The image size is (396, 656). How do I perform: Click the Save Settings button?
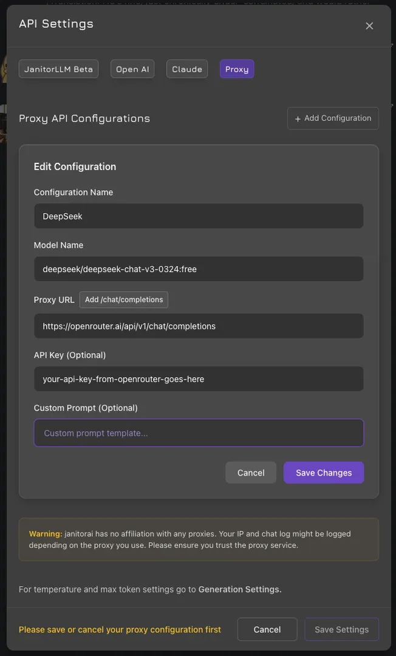click(x=341, y=630)
